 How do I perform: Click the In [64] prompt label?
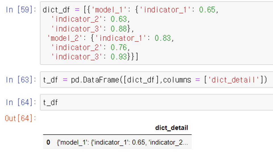tap(21, 102)
